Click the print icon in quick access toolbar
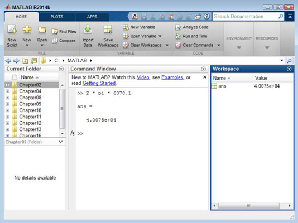 [198, 17]
